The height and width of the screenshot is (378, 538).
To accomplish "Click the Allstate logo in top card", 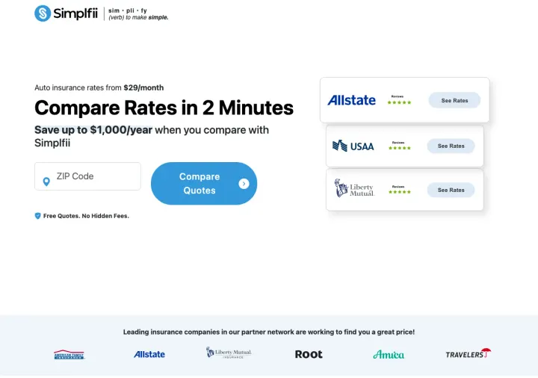I will coord(351,100).
